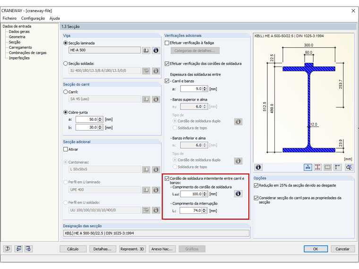Image resolution: width=359 pixels, height=269 pixels.
Task: Show info for SA 45 rail
Action: pos(156,99)
